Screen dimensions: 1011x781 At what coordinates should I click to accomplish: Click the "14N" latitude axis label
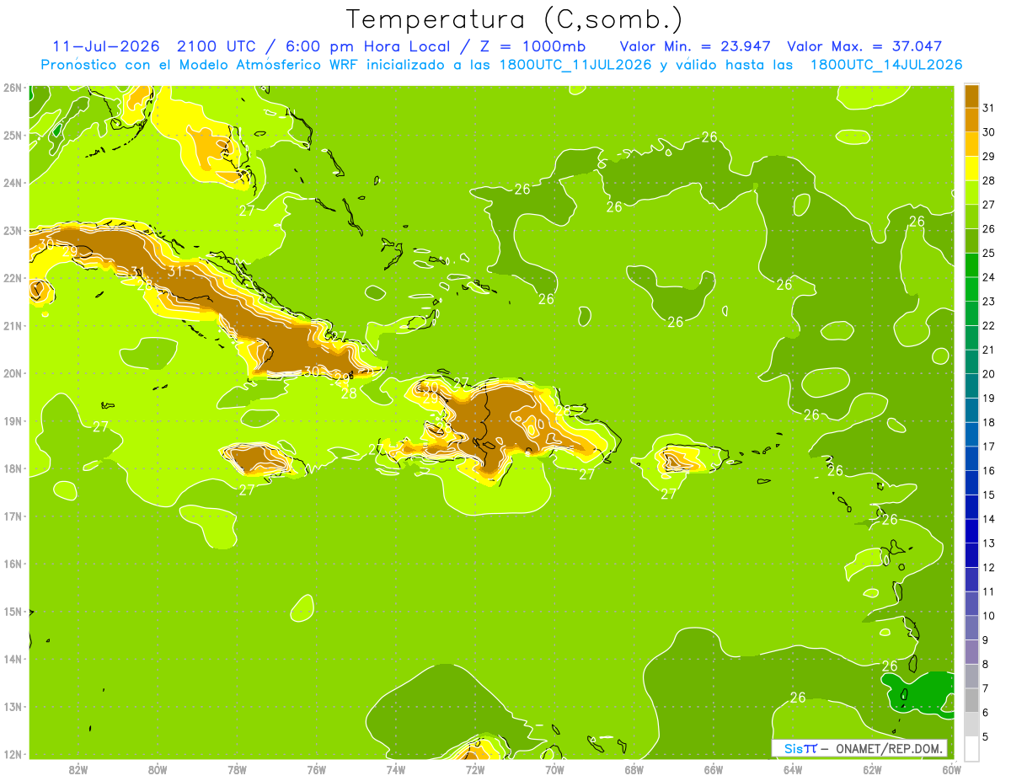pos(12,659)
